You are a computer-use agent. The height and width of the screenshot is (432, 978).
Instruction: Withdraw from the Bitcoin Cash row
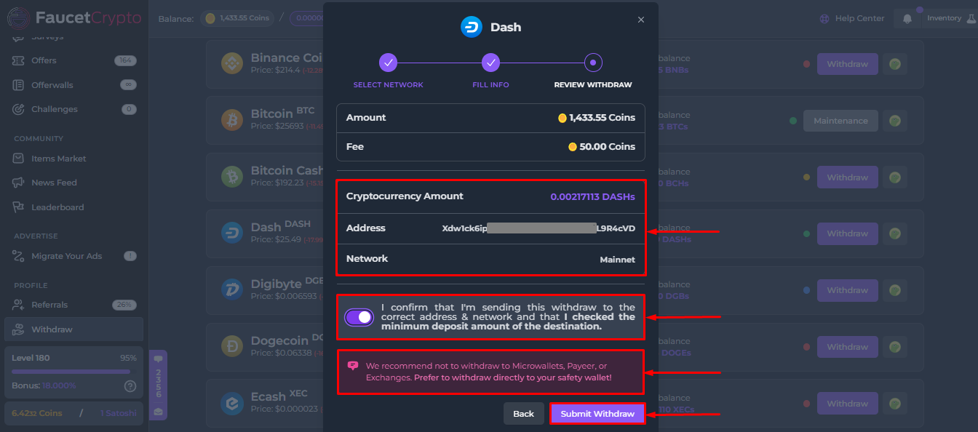pyautogui.click(x=847, y=177)
